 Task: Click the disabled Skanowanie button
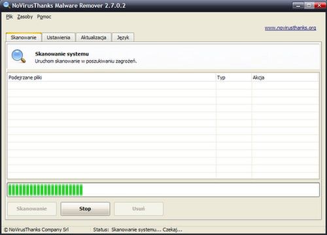click(32, 209)
